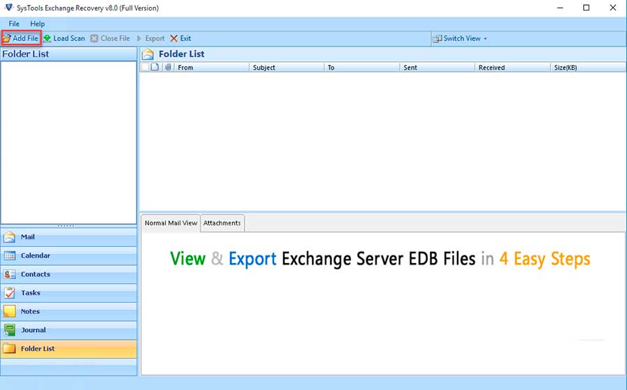The width and height of the screenshot is (627, 390).
Task: Click the Mail envelope icon
Action: [x=10, y=237]
